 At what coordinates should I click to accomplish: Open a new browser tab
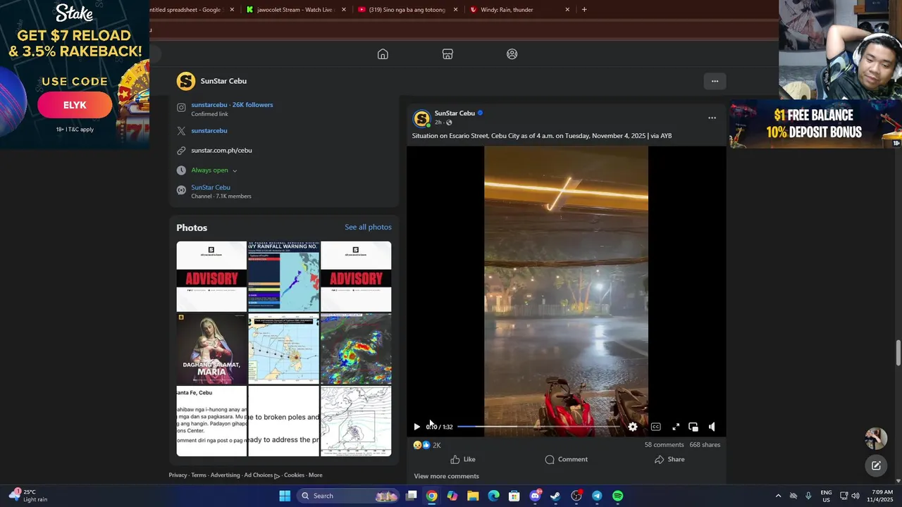(584, 10)
